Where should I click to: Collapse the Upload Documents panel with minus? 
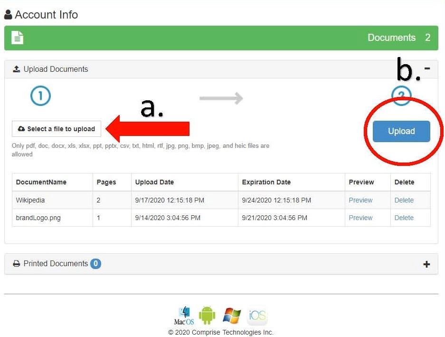[x=427, y=68]
